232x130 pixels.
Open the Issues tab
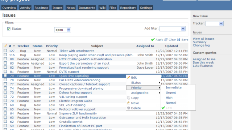(57, 8)
